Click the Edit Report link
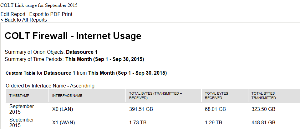Image resolution: width=300 pixels, height=129 pixels. click(x=13, y=14)
